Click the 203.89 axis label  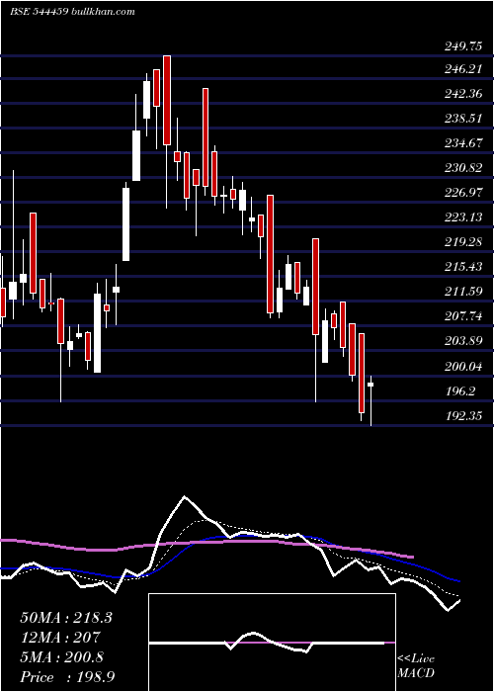pyautogui.click(x=463, y=341)
